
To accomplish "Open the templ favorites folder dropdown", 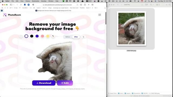I will point(39,8).
